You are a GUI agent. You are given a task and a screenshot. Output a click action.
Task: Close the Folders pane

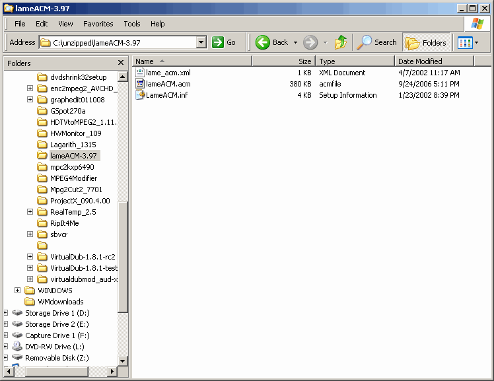[121, 63]
